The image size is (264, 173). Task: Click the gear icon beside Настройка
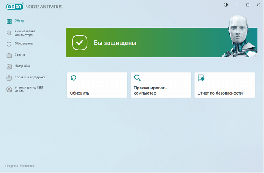[9, 66]
